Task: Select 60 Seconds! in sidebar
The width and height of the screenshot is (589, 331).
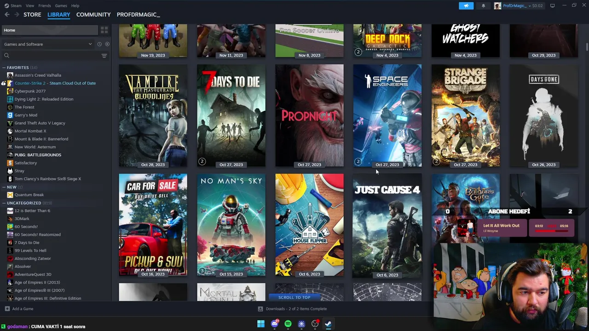Action: 26,227
